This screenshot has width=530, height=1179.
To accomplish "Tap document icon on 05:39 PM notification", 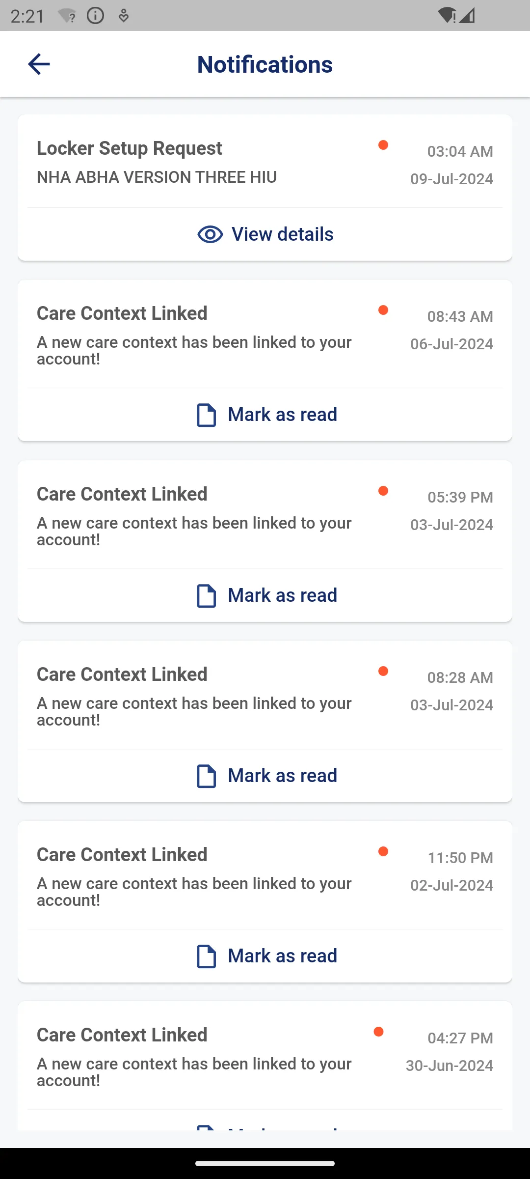I will (206, 596).
